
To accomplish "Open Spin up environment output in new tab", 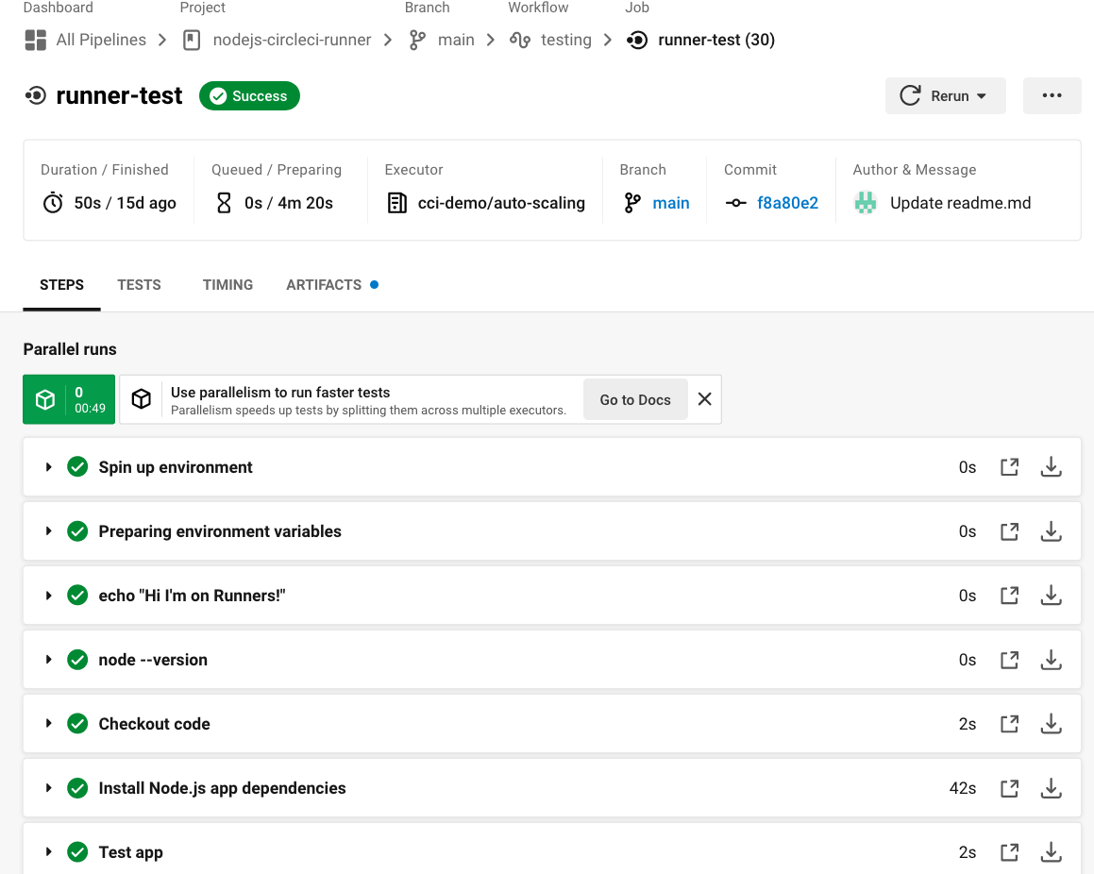I will point(1009,466).
